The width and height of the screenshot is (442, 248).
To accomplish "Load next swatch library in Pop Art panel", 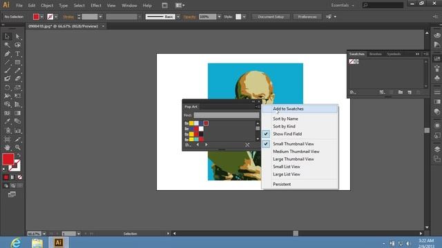I will tap(206, 145).
